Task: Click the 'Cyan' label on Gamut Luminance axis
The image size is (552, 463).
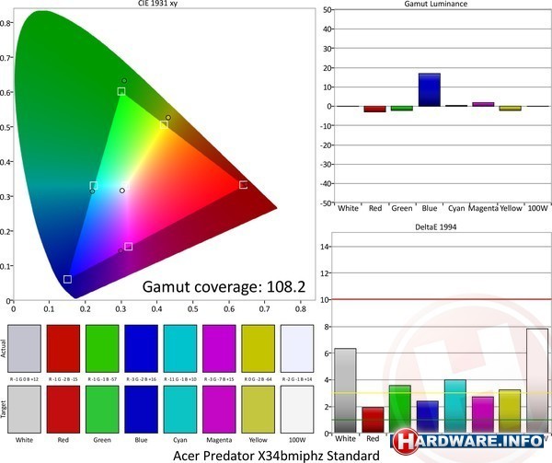Action: point(456,208)
